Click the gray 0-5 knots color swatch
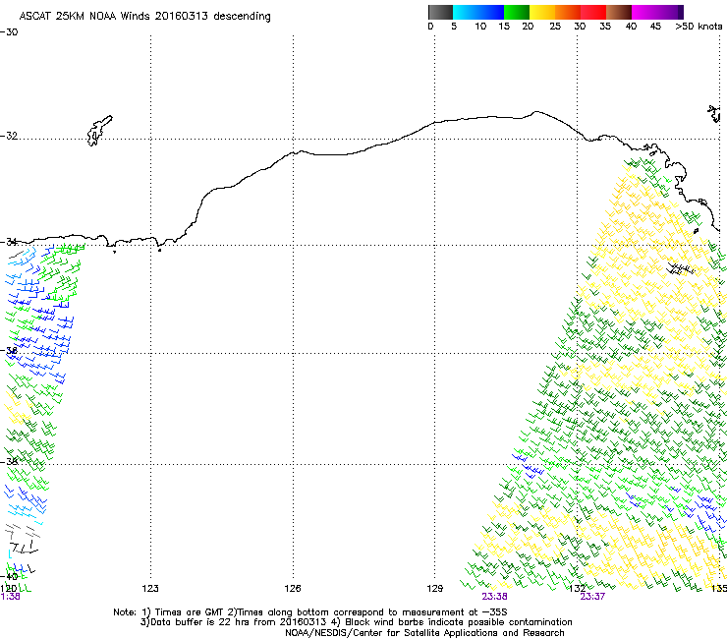 440,12
